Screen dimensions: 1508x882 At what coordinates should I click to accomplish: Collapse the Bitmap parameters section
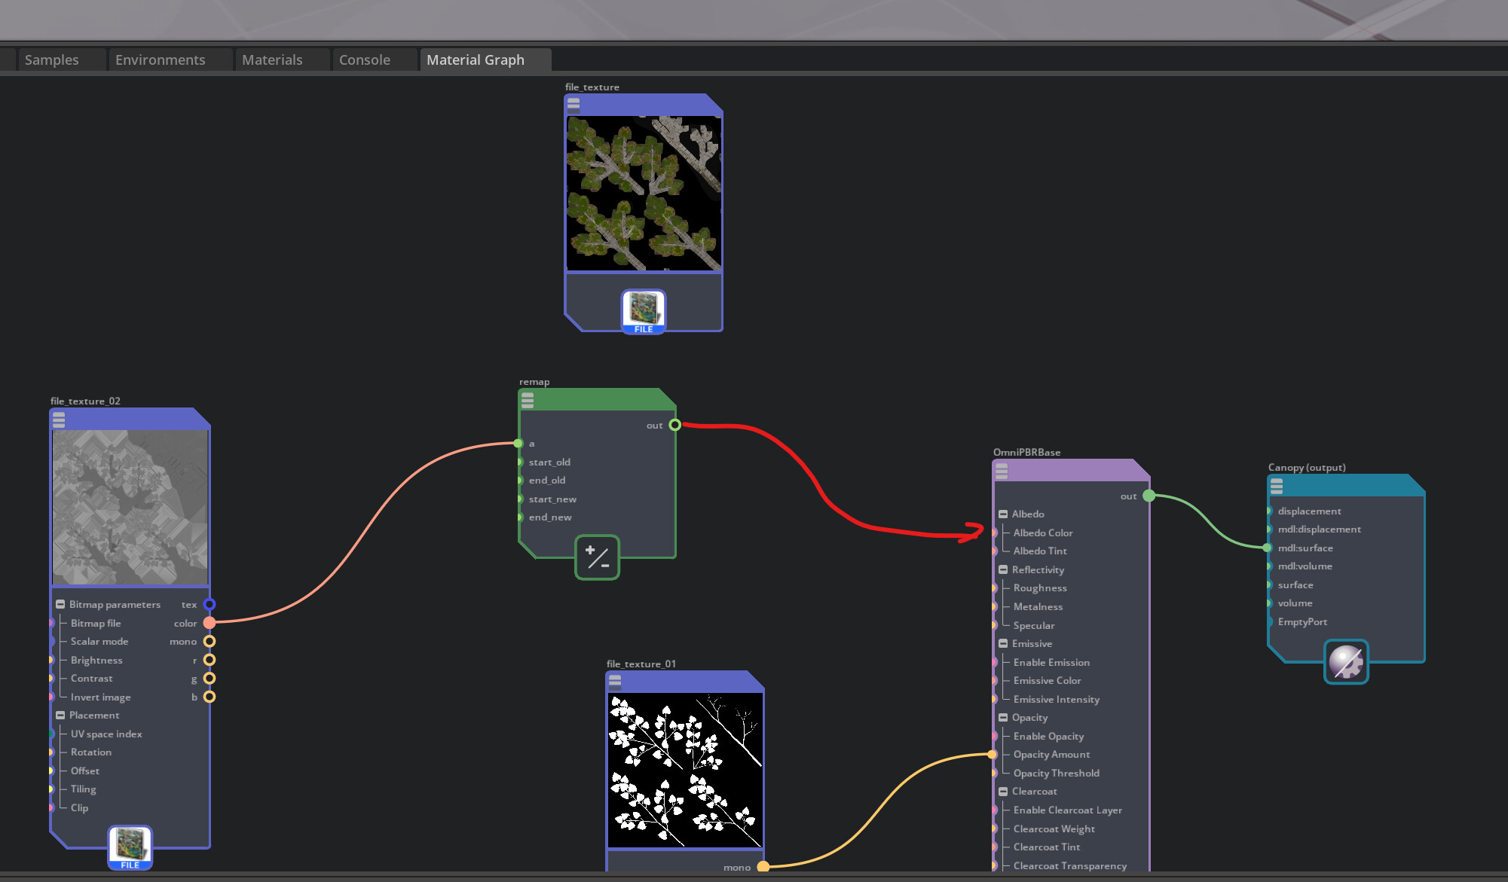60,603
